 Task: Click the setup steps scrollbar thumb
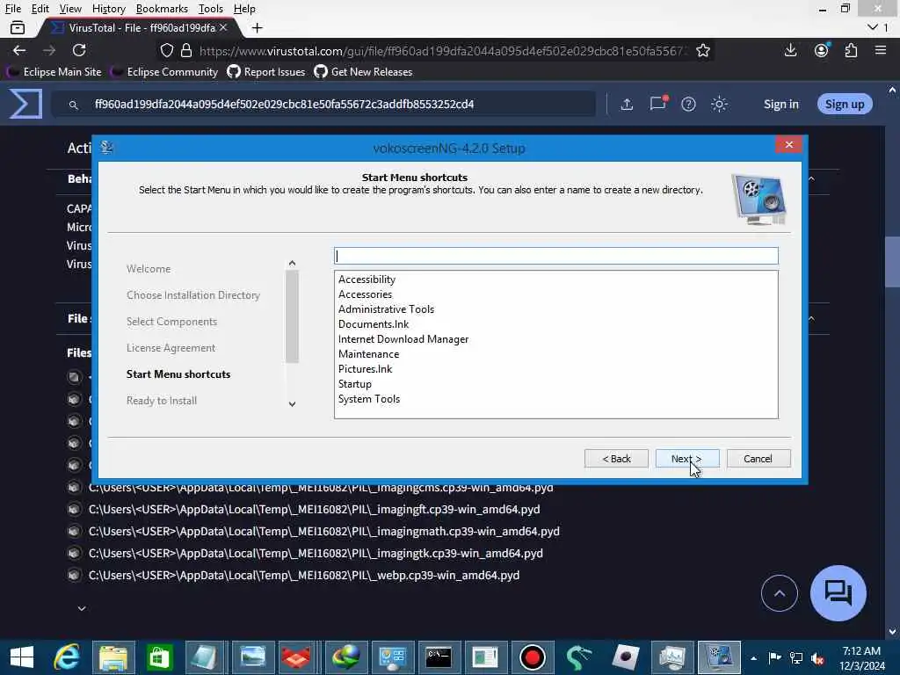(292, 316)
